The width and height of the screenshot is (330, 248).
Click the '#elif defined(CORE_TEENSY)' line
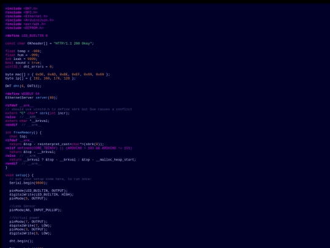[x=68, y=148]
